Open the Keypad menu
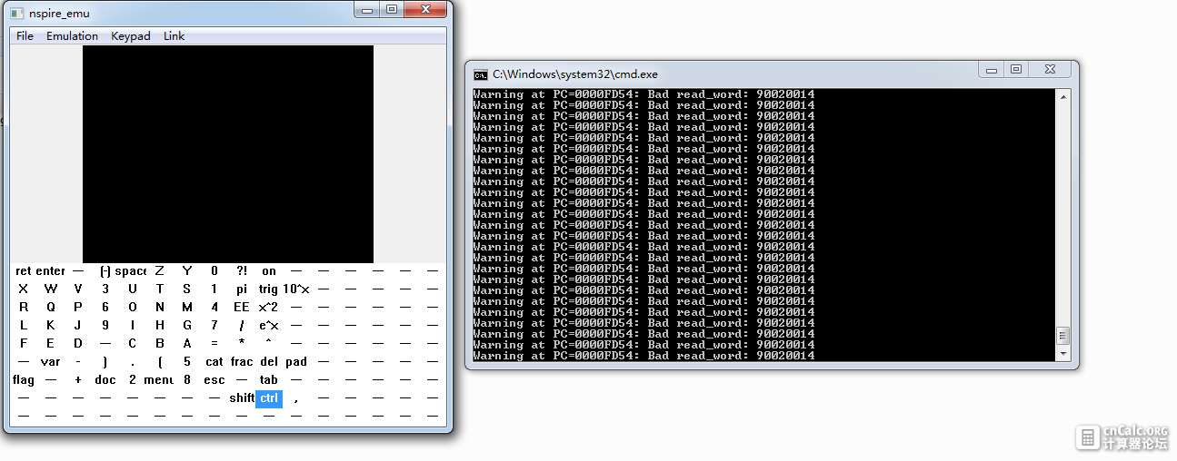The width and height of the screenshot is (1177, 461). [x=131, y=36]
